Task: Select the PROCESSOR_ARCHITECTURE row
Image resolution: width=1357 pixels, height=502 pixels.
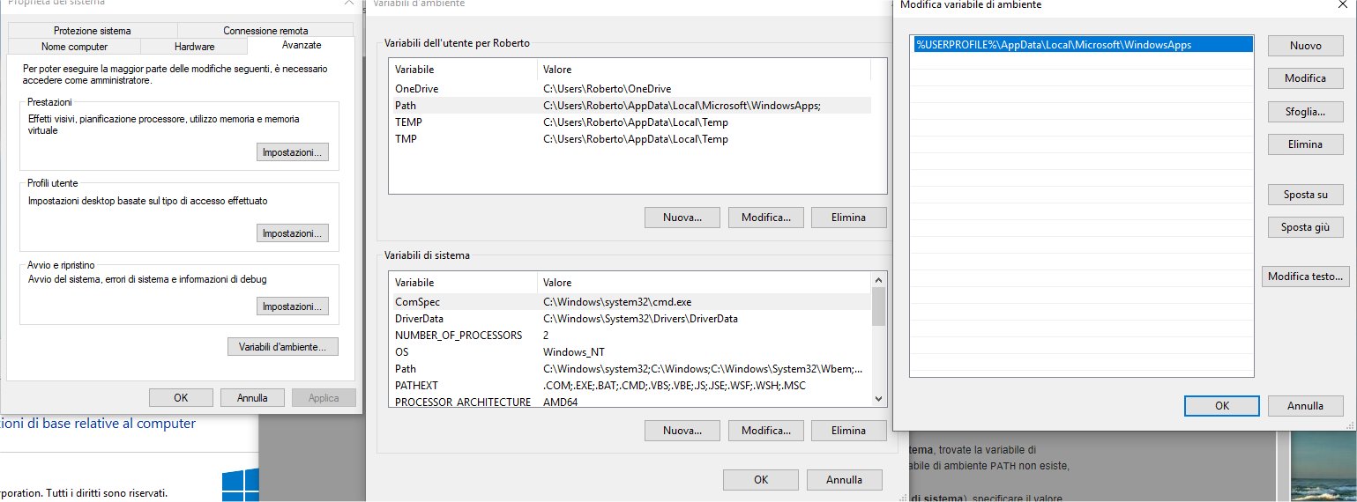Action: [x=630, y=402]
